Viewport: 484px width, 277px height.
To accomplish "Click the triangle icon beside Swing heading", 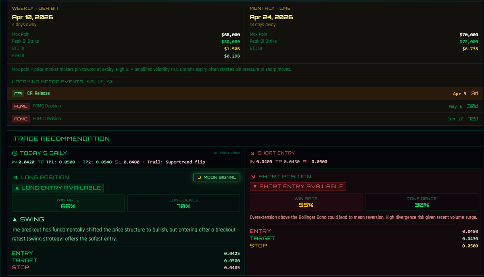I will click(x=15, y=220).
